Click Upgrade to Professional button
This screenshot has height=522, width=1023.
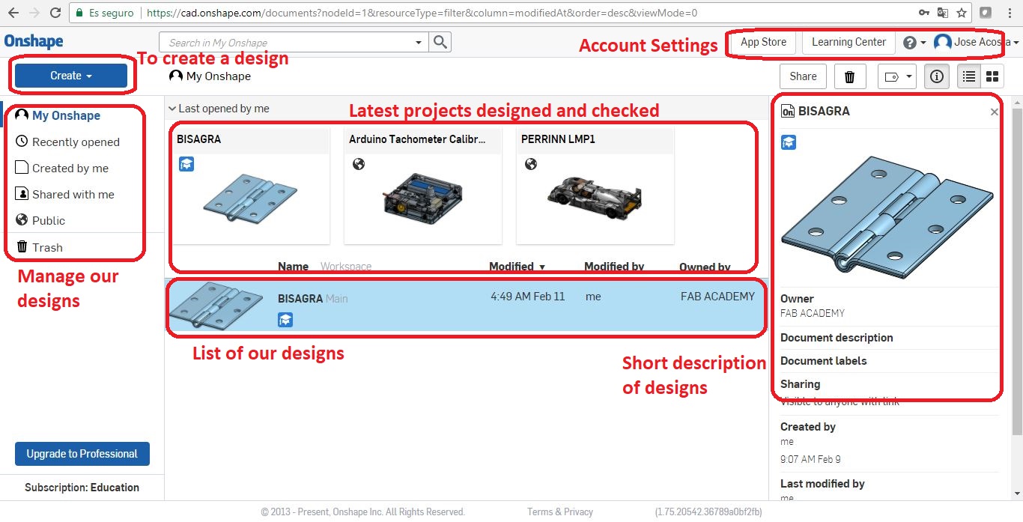point(82,454)
